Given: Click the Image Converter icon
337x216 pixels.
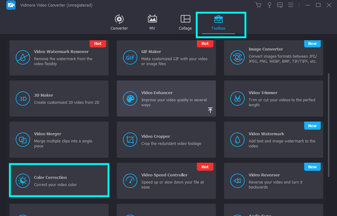Looking at the screenshot, I should click(237, 56).
